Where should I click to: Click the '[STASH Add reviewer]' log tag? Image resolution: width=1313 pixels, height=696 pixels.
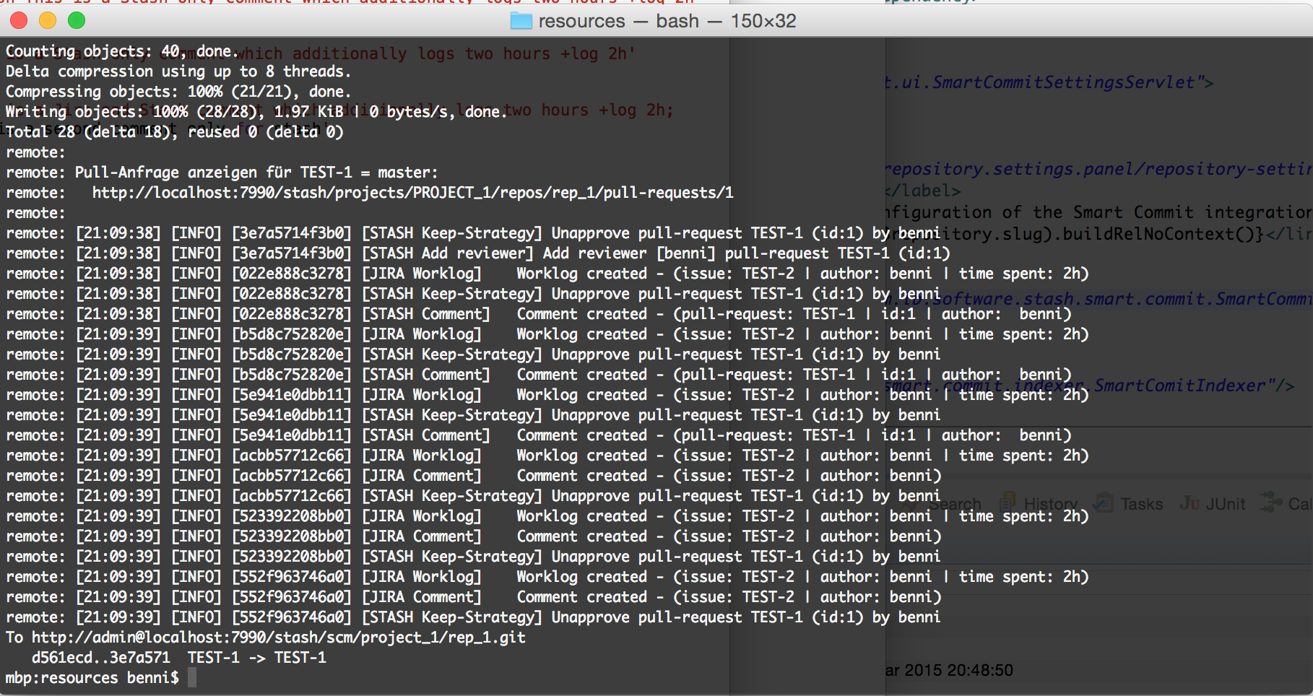[x=448, y=253]
